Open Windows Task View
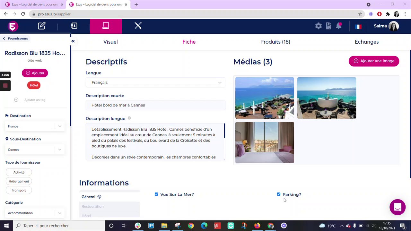411x231 pixels. pyautogui.click(x=124, y=226)
